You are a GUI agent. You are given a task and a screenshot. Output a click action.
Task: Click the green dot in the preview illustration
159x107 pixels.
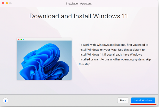coord(22,39)
